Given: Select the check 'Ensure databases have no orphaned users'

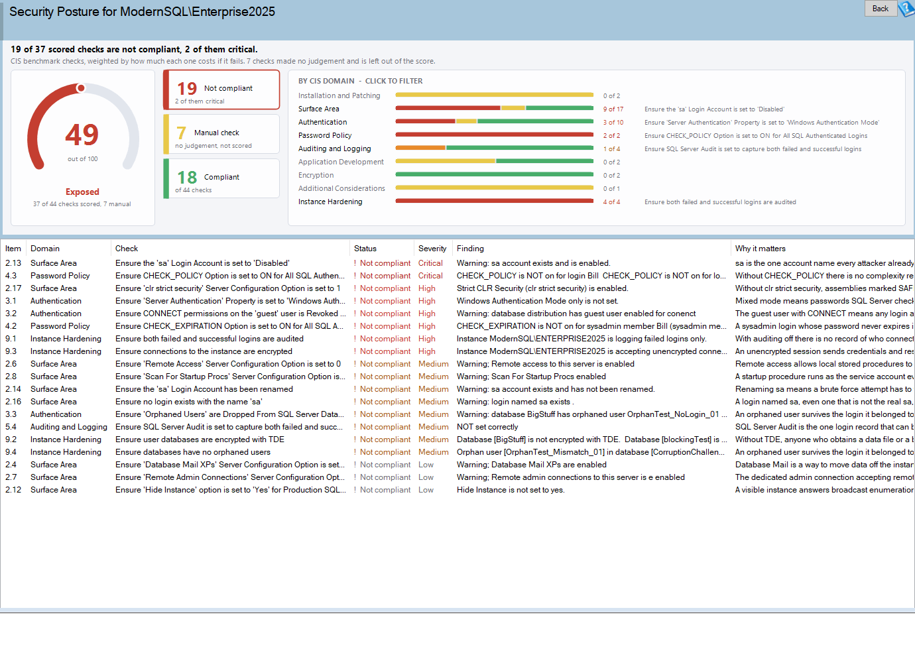Looking at the screenshot, I should [x=193, y=452].
